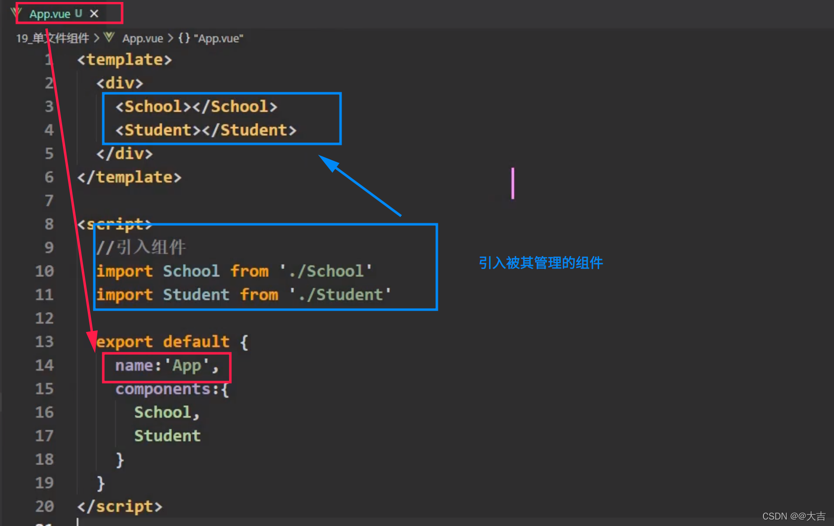Click the closing </template> tag
Screen dimensions: 834x526
pos(129,177)
